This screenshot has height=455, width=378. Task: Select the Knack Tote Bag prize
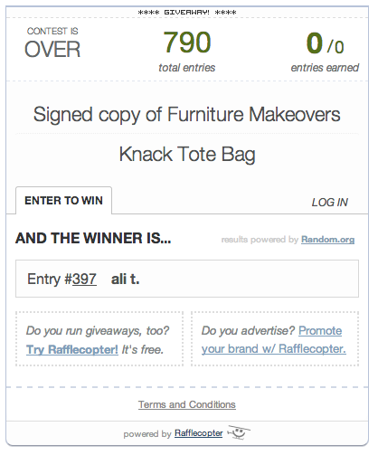tap(187, 155)
